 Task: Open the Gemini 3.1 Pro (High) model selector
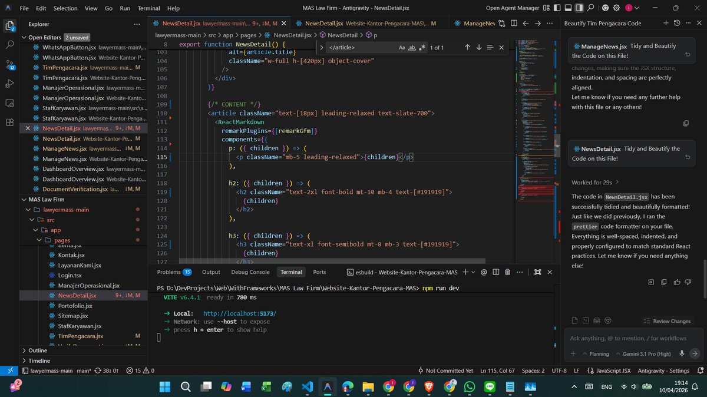(642, 354)
